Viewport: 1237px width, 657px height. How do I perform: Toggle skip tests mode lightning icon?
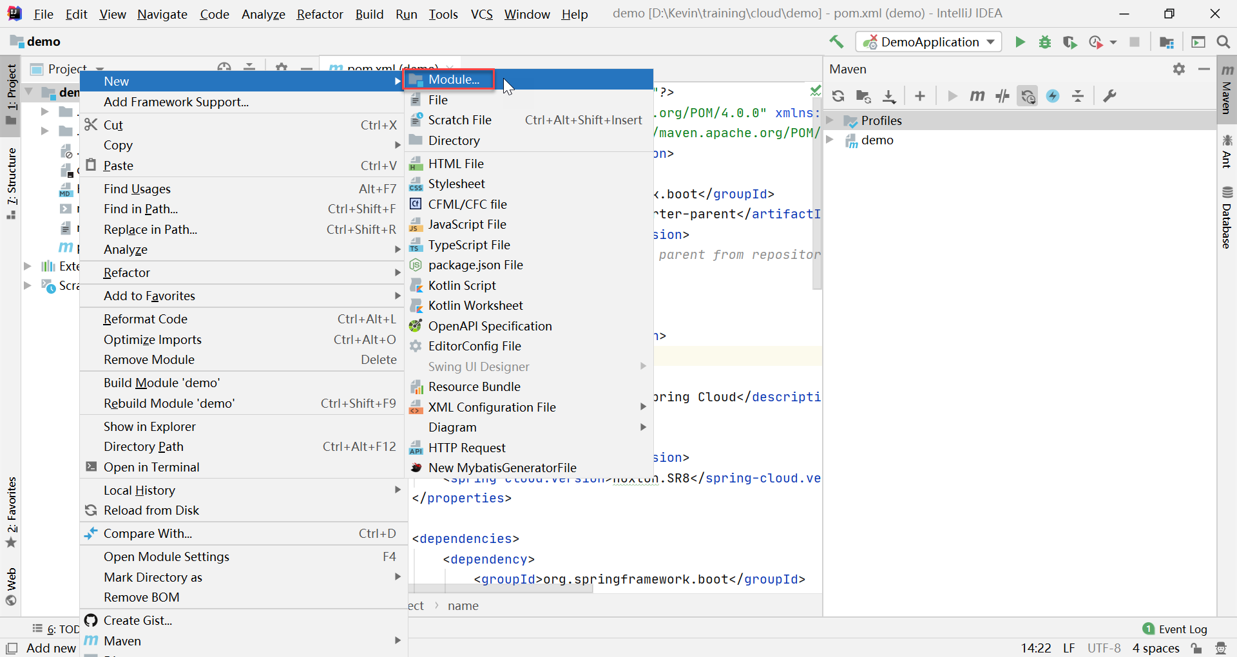click(1053, 96)
